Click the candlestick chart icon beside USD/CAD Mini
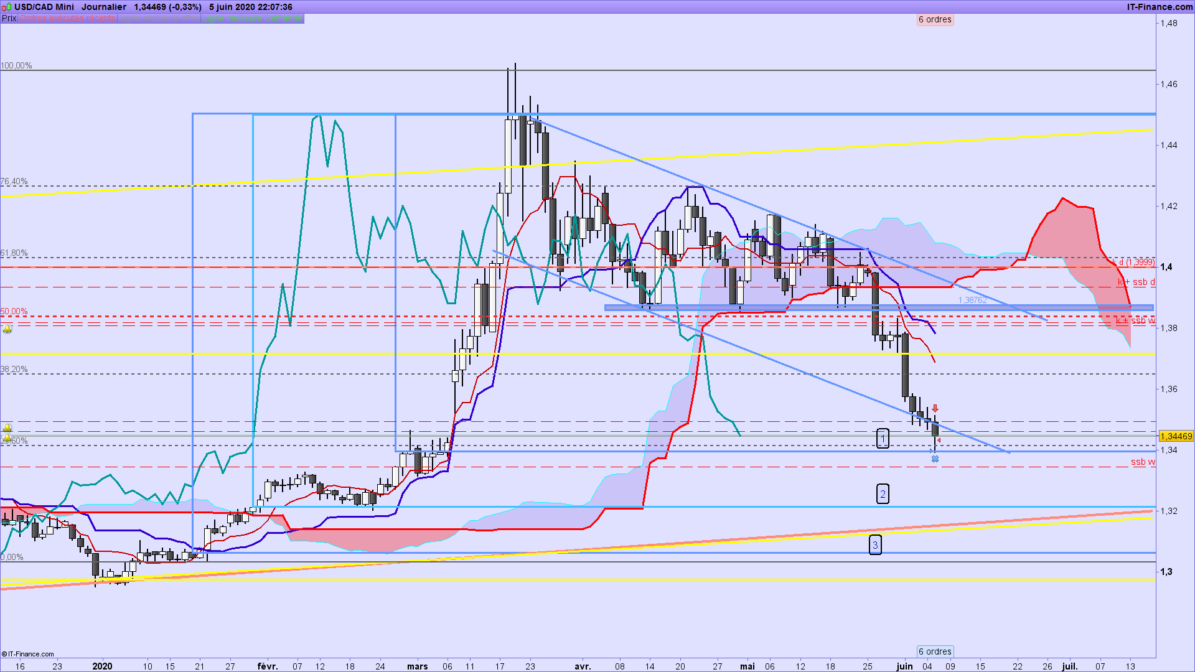The image size is (1195, 672). 7,7
